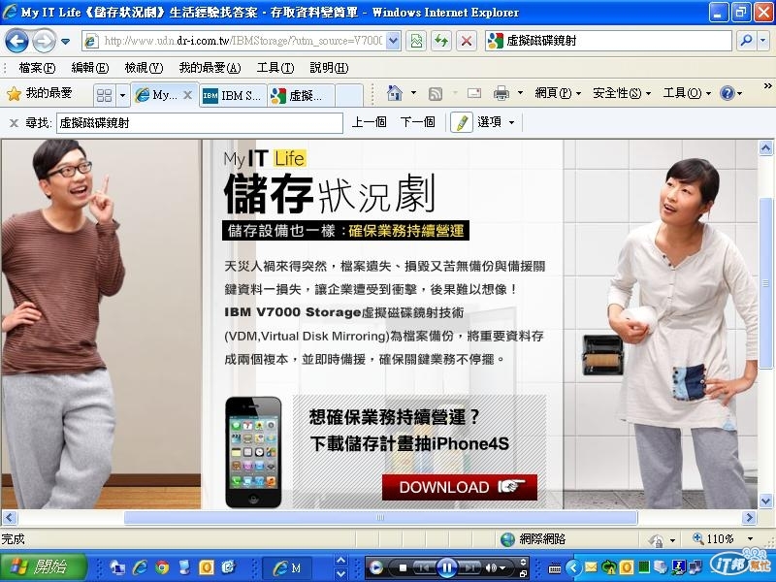Click the horizontal scrollbar left arrow
The image size is (776, 582).
[x=10, y=518]
